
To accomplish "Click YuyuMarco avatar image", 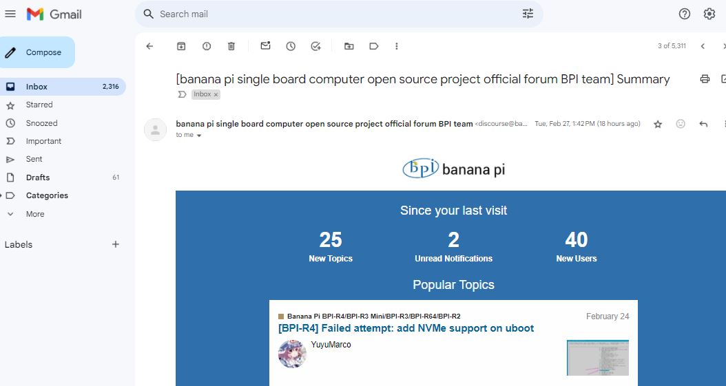I will pos(292,354).
